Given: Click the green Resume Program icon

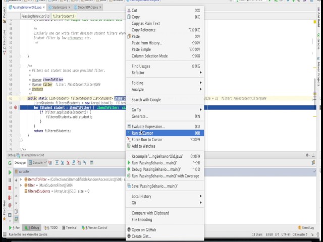Looking at the screenshot, I should click(10, 172).
